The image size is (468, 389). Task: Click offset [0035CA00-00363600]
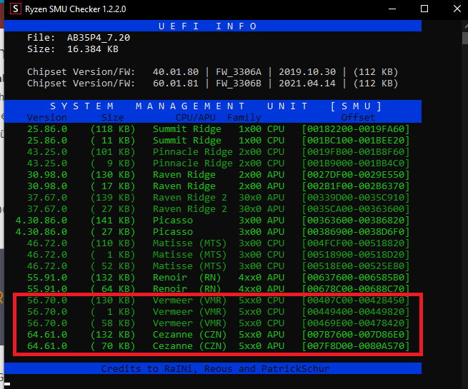(356, 209)
